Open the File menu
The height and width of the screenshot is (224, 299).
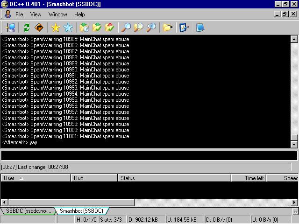coord(19,14)
